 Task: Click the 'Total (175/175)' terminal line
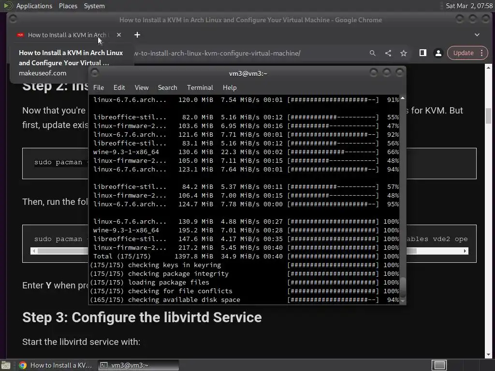click(245, 256)
